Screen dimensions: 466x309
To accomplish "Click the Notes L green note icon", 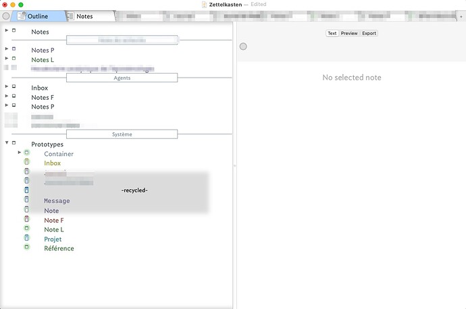I will [x=14, y=58].
